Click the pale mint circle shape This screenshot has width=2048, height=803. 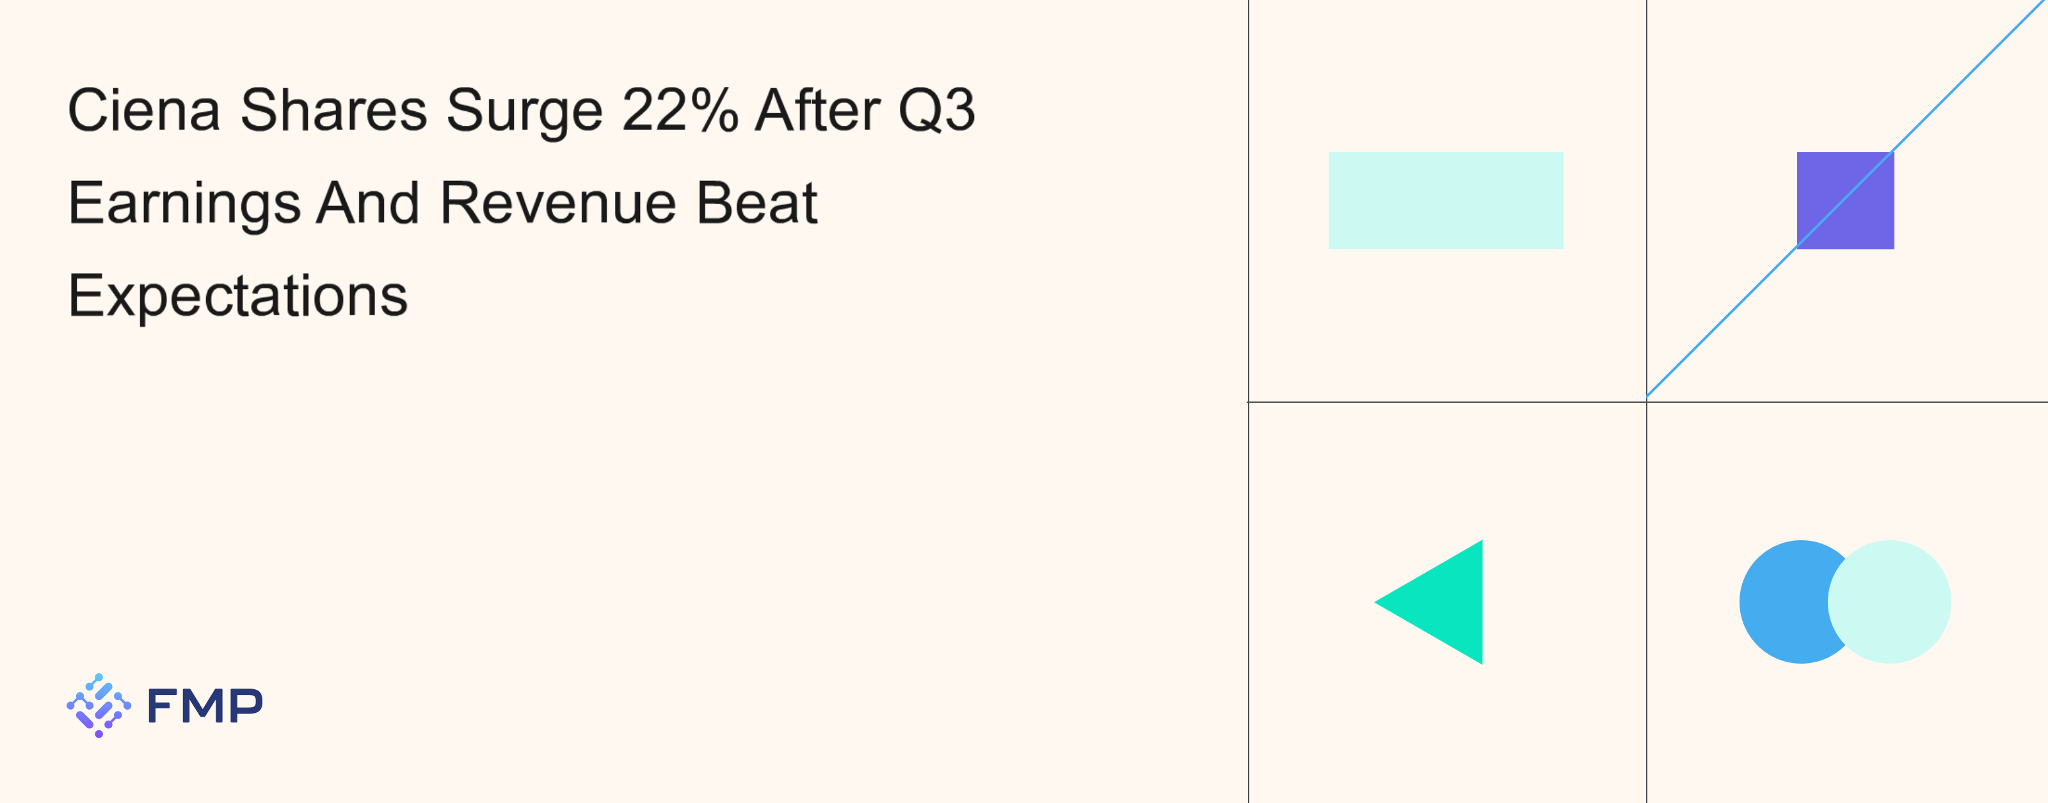tap(1896, 602)
